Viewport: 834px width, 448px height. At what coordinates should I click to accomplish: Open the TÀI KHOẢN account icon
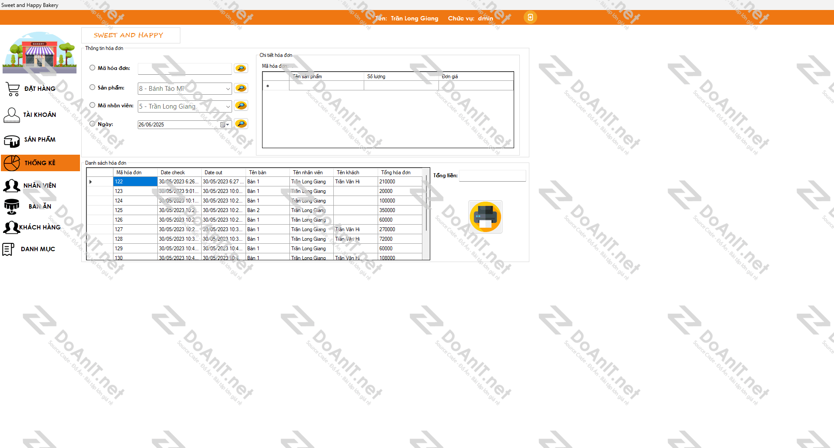(x=12, y=115)
